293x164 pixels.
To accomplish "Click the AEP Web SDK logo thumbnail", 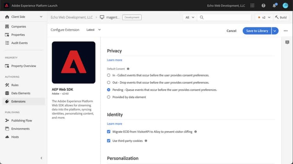I will (x=73, y=62).
